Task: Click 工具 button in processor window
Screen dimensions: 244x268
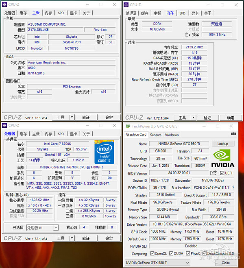Action: click(61, 238)
